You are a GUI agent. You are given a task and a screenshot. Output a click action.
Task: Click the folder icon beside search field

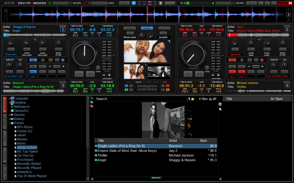193,99
